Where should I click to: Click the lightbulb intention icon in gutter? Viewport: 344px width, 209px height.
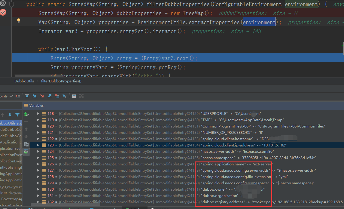point(19,21)
